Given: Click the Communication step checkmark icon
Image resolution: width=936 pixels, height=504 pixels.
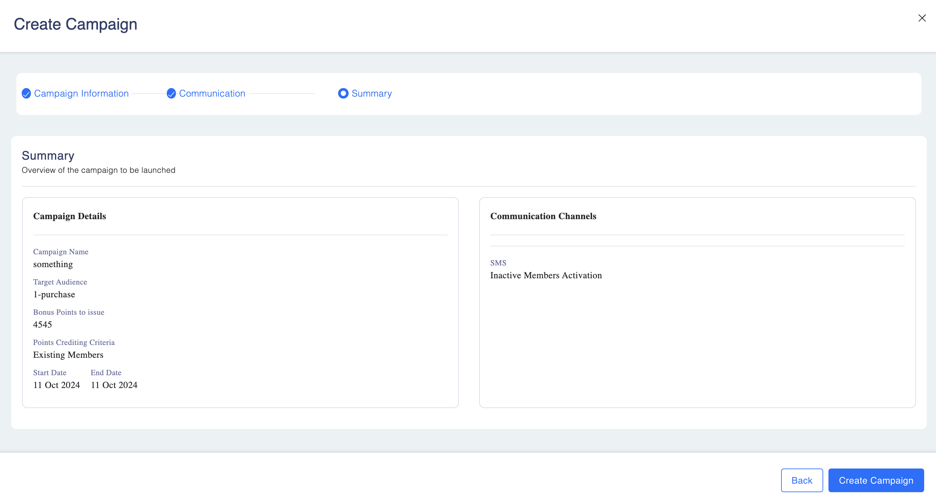Looking at the screenshot, I should [171, 94].
